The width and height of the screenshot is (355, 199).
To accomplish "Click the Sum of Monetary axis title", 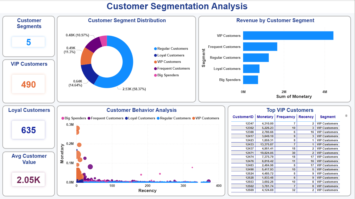I will click(294, 97).
